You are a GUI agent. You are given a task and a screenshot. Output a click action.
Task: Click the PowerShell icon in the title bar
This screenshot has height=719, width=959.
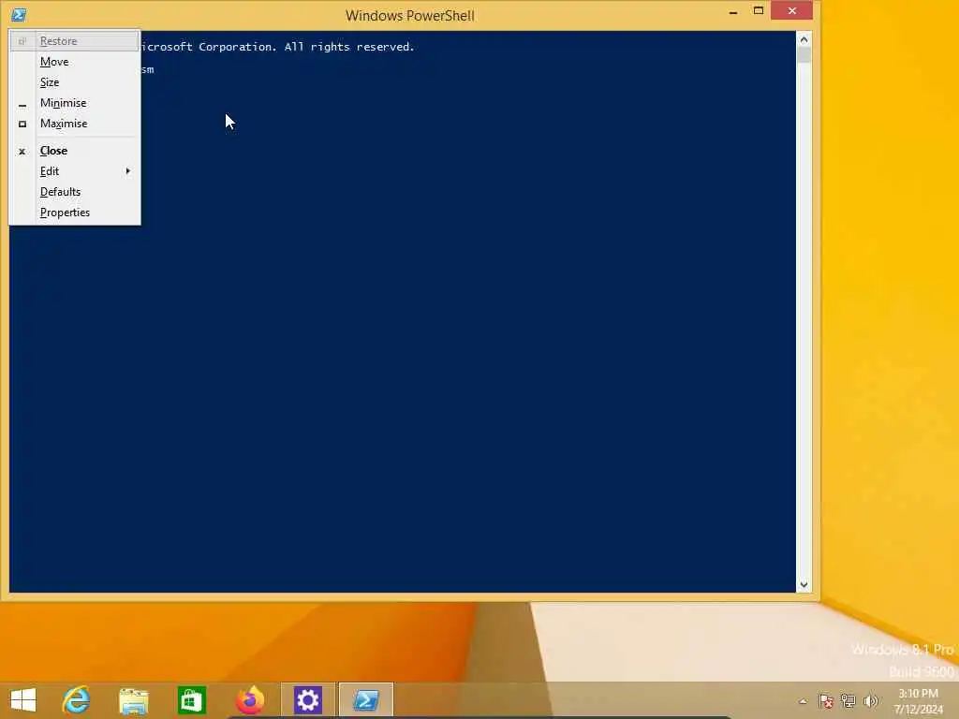click(x=19, y=15)
